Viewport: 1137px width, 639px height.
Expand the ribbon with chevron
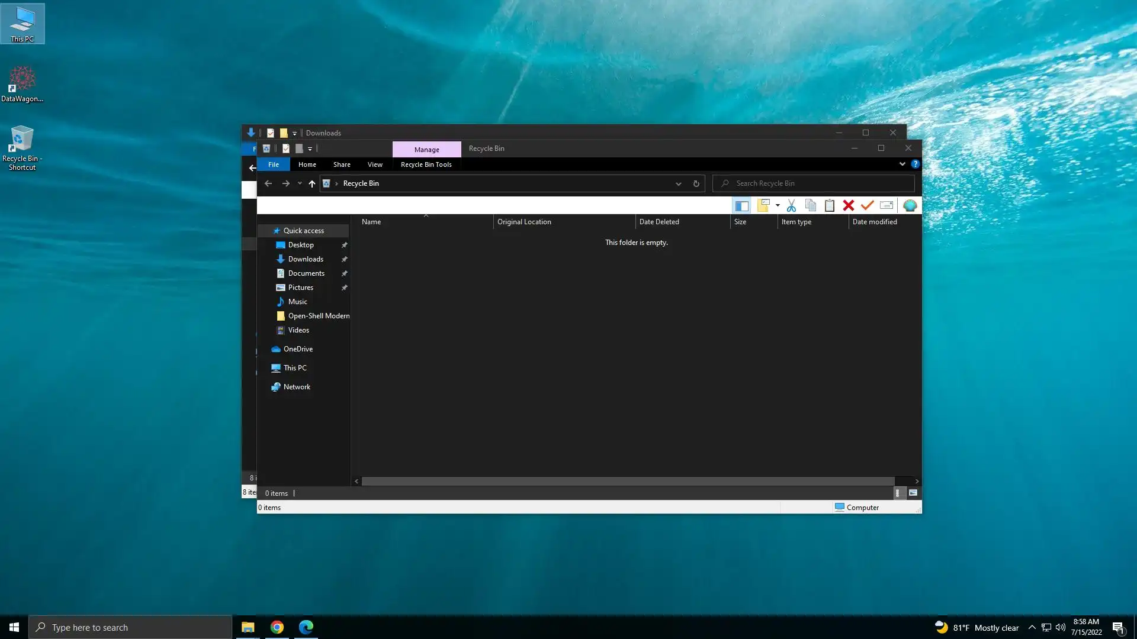(902, 164)
